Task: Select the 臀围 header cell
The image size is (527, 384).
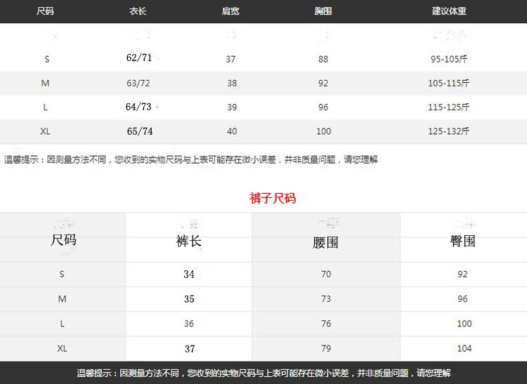Action: 462,241
